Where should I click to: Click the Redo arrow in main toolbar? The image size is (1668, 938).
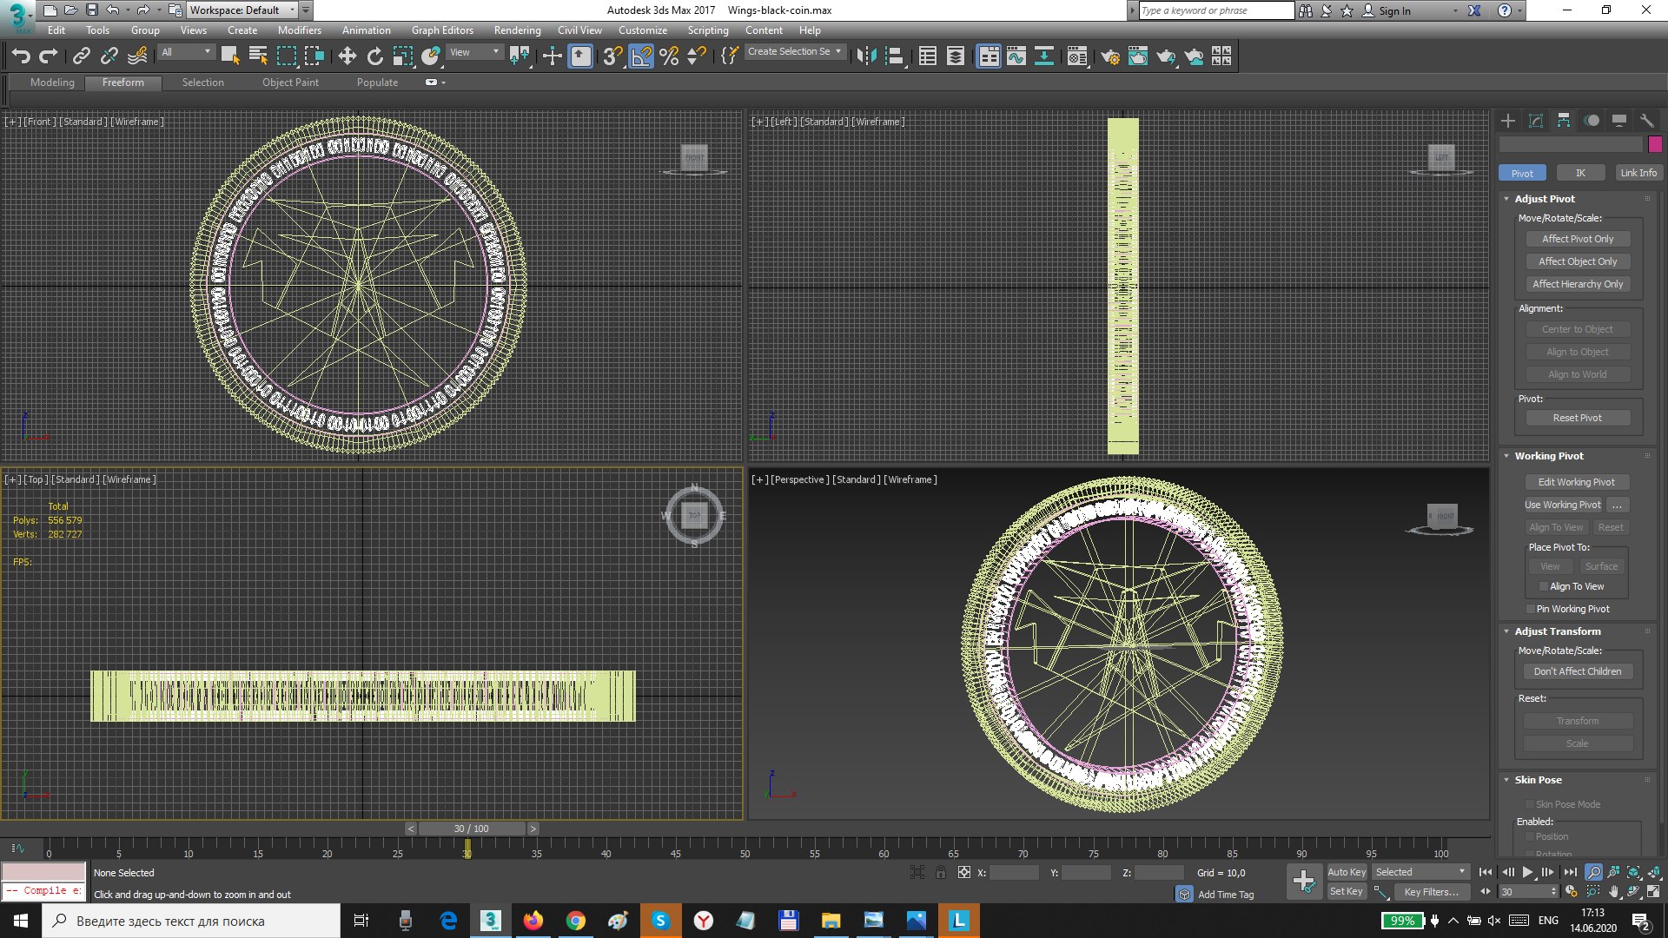coord(49,56)
